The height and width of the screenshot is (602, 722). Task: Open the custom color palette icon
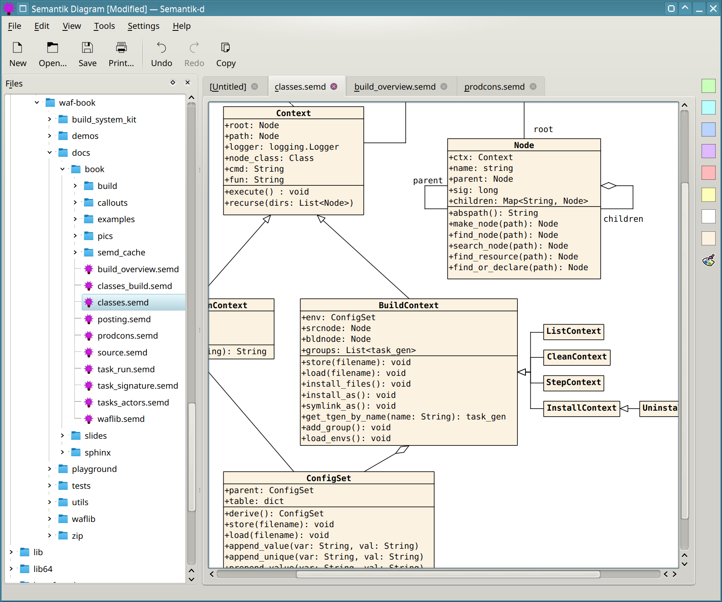point(708,260)
